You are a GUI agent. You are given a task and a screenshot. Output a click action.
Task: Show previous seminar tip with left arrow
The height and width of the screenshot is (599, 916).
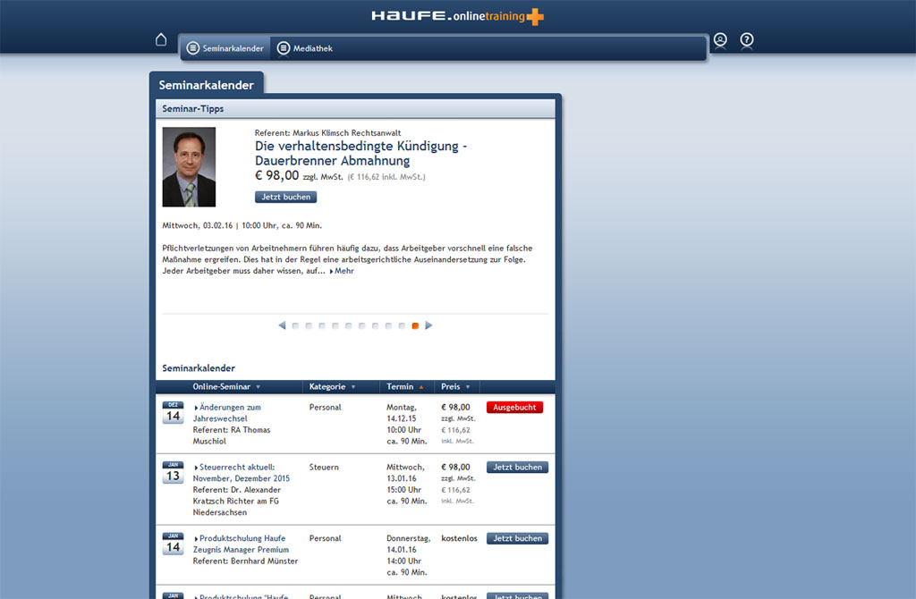tap(282, 325)
